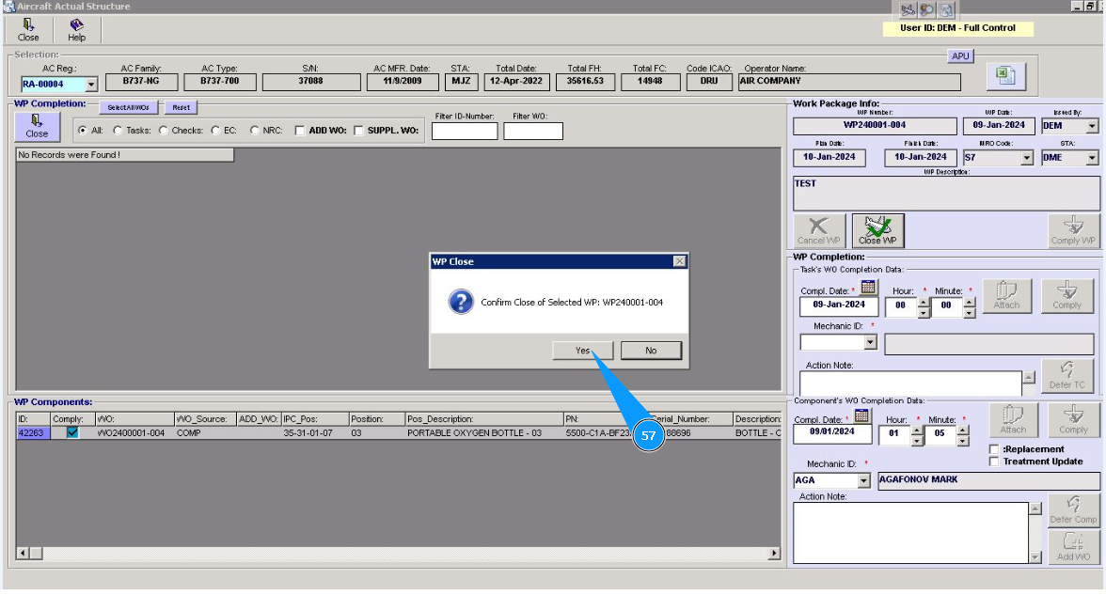Open calendar beside task Compl. Date
This screenshot has width=1106, height=595.
click(x=868, y=288)
